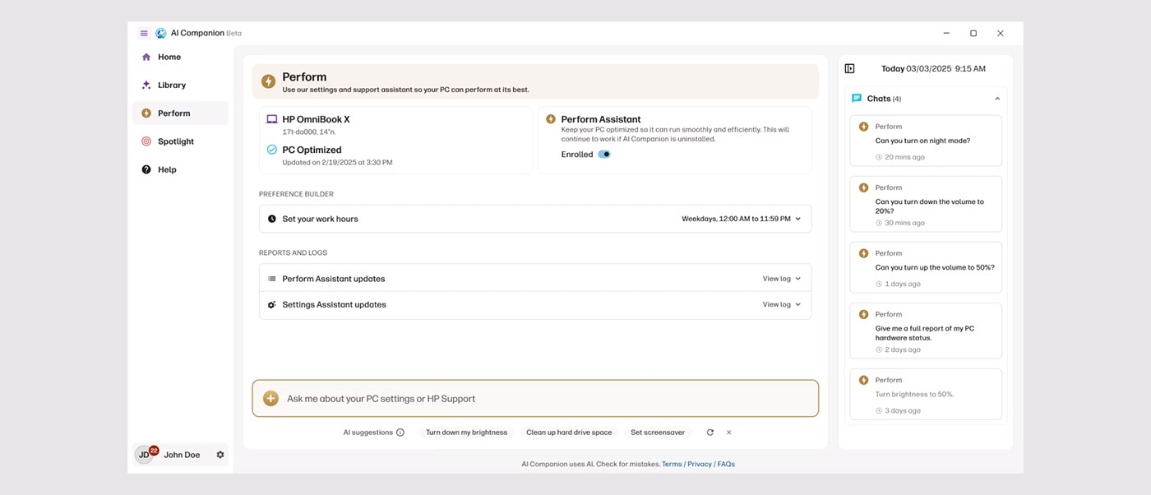Disable the Enrolled toggle for Perform Assistant
The height and width of the screenshot is (495, 1151).
tap(604, 154)
